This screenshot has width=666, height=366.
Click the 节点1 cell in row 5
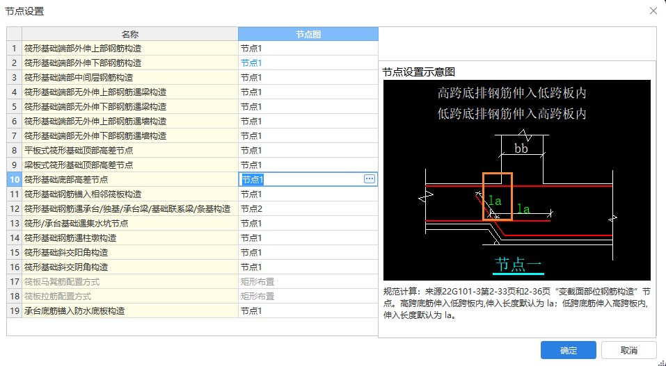[x=308, y=106]
